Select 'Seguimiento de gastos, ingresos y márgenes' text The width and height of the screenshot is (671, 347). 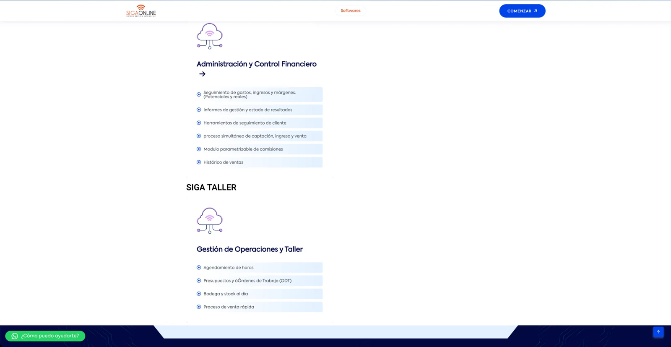click(250, 94)
